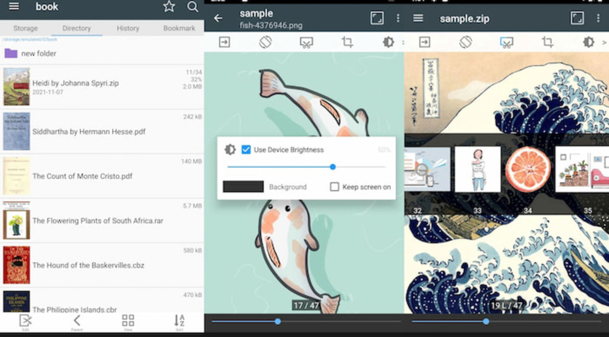Rotate screen in sample.zip viewer
Image resolution: width=609 pixels, height=337 pixels.
click(x=466, y=42)
